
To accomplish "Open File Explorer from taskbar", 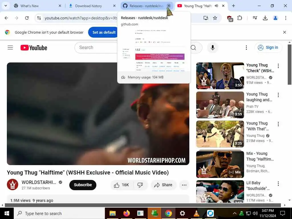I will click(x=112, y=213).
